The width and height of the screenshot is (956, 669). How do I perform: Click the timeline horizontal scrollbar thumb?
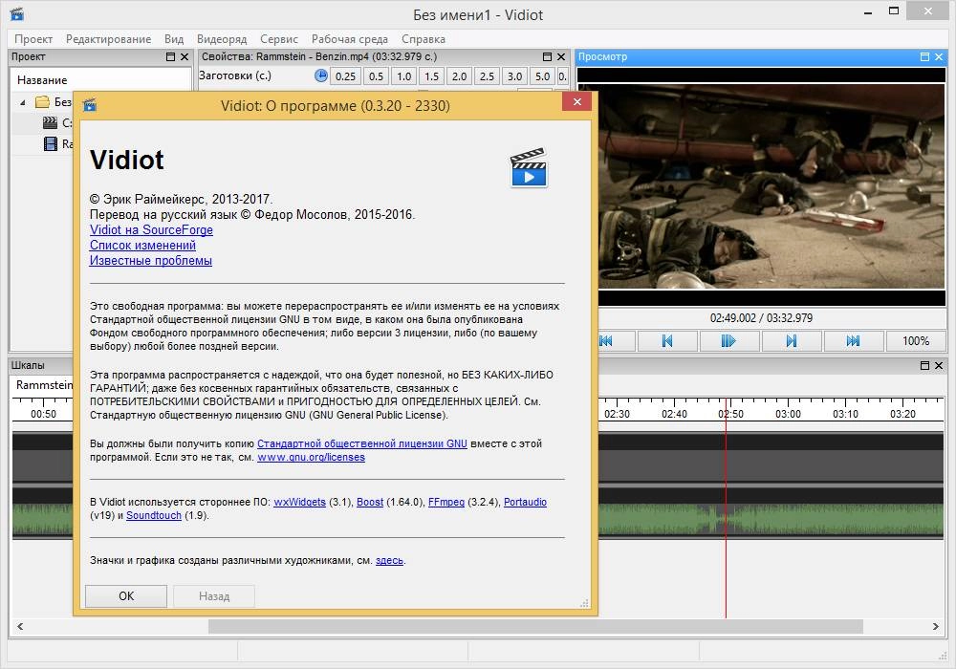tap(535, 626)
